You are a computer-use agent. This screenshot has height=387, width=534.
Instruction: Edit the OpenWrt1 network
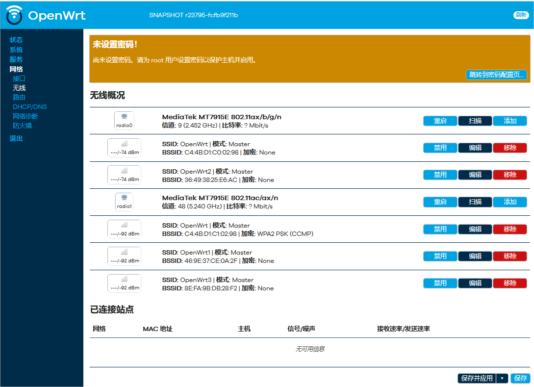point(475,256)
